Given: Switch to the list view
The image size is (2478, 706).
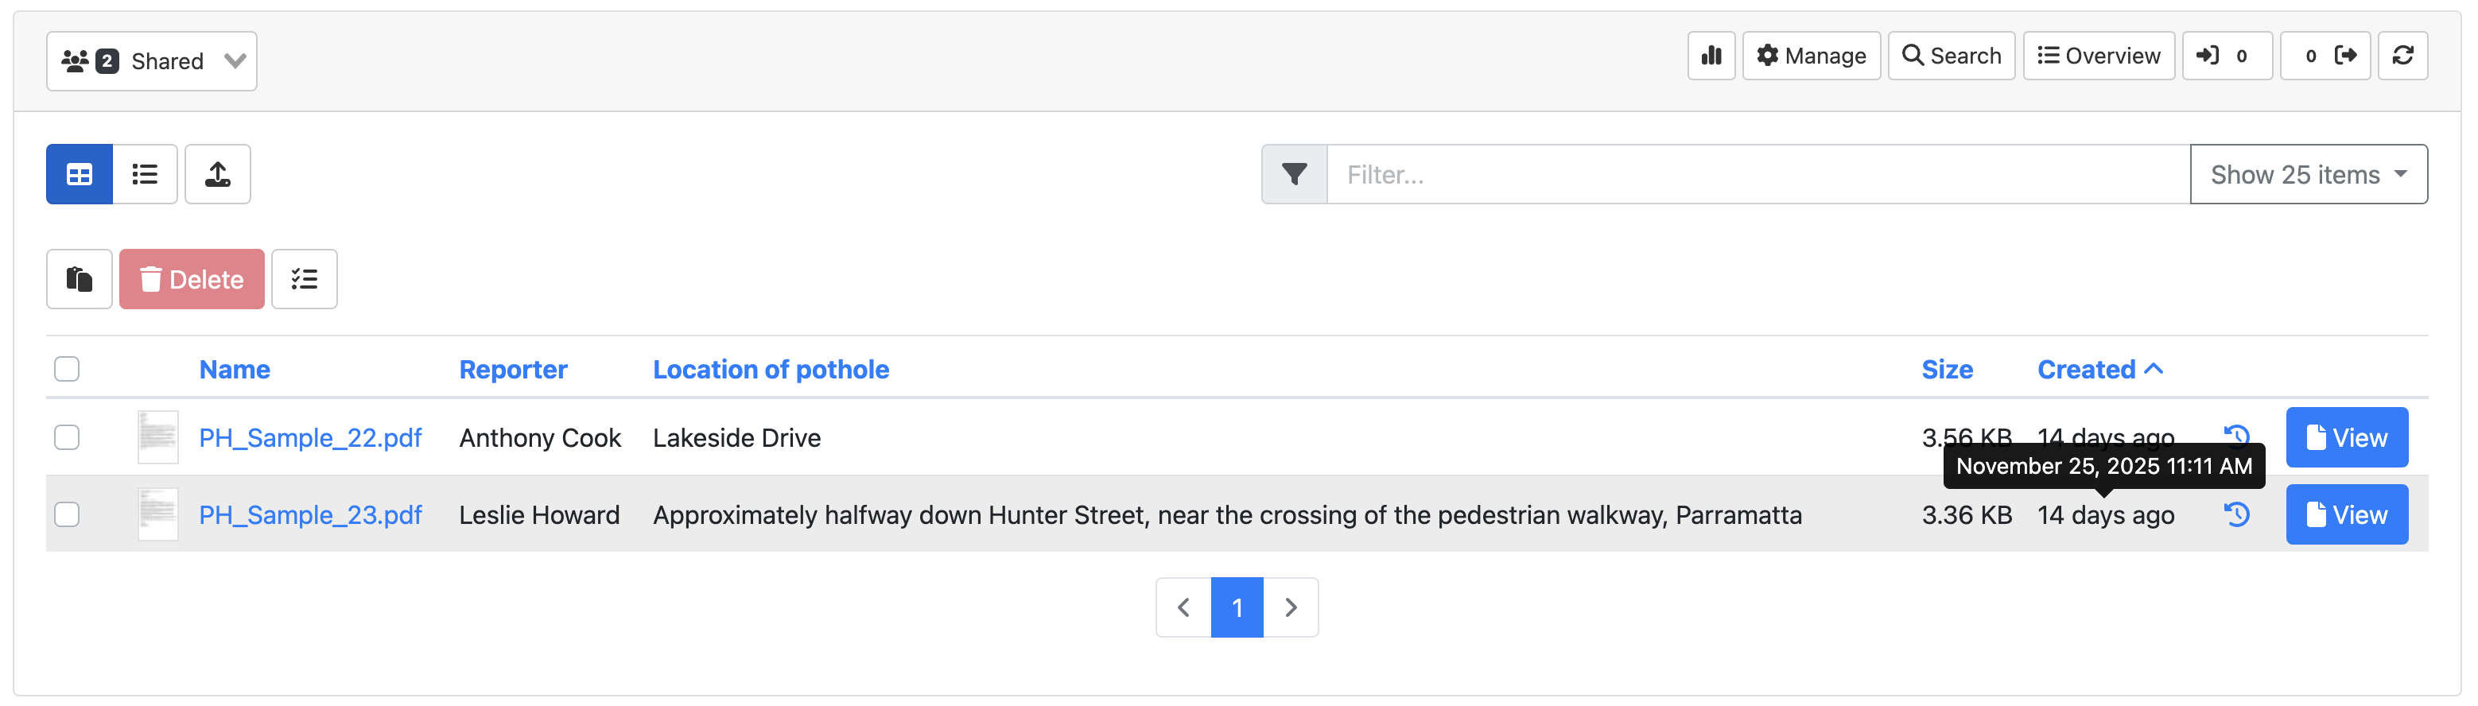Looking at the screenshot, I should (146, 174).
